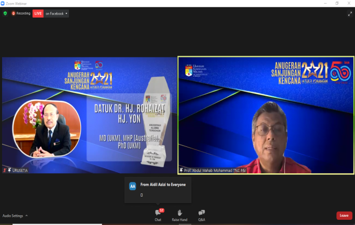This screenshot has height=225, width=355.
Task: Select Prof. Abdul Wahab's video tile
Action: click(266, 115)
